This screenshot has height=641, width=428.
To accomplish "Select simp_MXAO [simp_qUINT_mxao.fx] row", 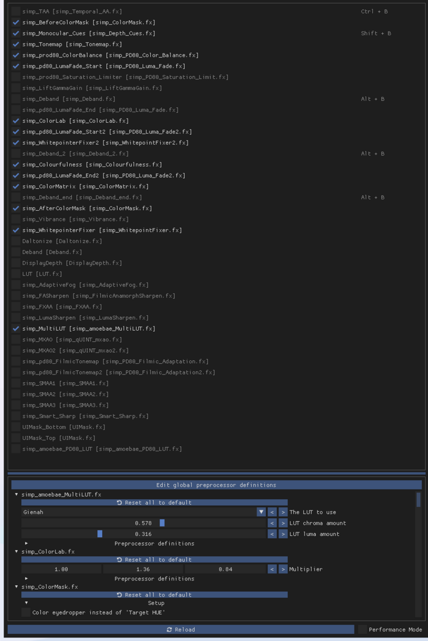I will point(72,339).
